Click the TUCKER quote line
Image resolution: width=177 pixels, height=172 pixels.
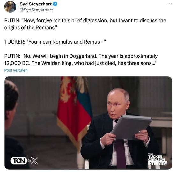click(55, 42)
